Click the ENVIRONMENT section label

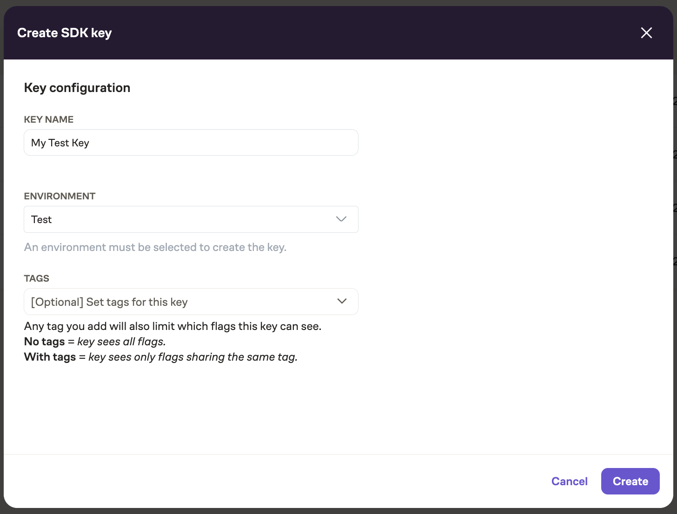[x=60, y=196]
